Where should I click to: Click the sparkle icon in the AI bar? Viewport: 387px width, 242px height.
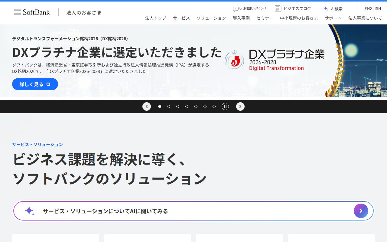(29, 211)
